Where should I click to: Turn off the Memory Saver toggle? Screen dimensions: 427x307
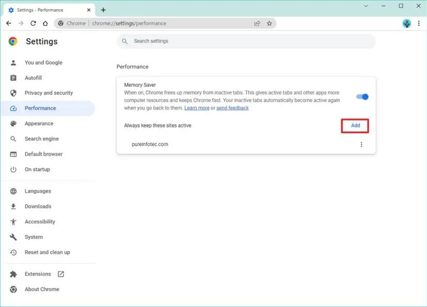pos(362,97)
